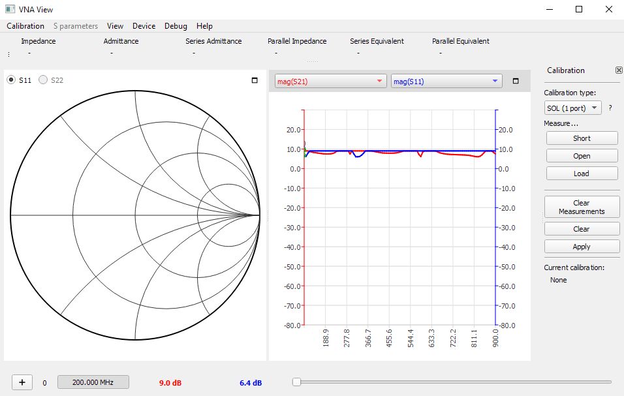Open the Device menu
The width and height of the screenshot is (624, 396).
click(x=144, y=26)
